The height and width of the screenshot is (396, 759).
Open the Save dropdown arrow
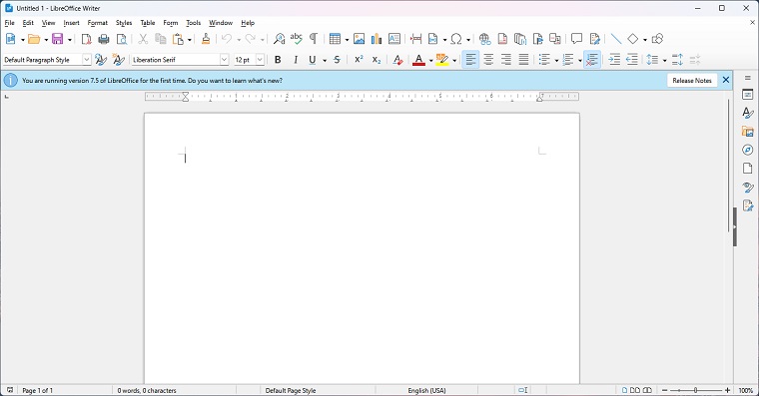[x=69, y=40]
